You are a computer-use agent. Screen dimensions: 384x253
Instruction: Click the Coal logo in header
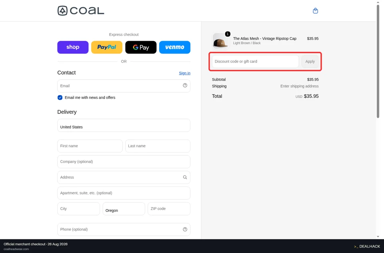point(81,11)
